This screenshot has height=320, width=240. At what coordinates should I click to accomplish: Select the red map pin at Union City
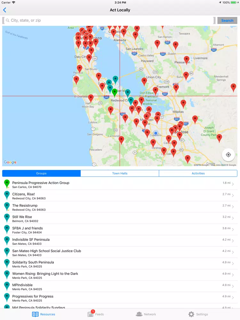point(144,82)
